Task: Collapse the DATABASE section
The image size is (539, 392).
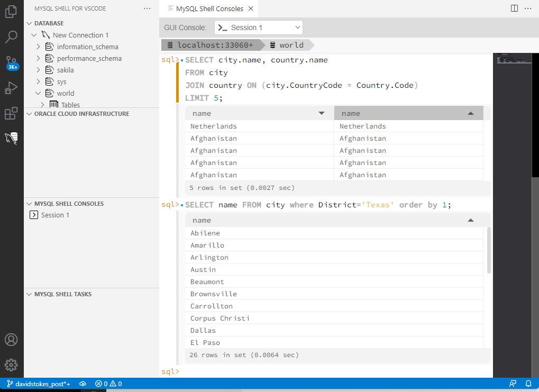Action: coord(29,23)
